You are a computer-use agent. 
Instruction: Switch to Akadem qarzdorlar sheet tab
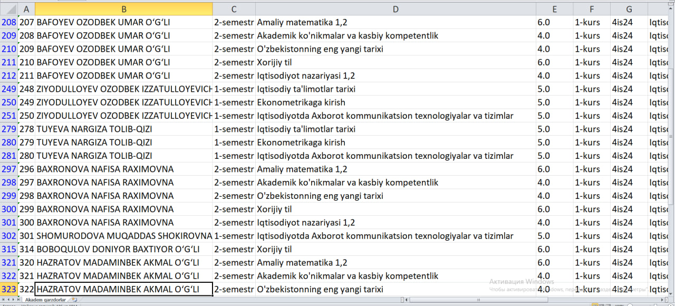tap(46, 300)
